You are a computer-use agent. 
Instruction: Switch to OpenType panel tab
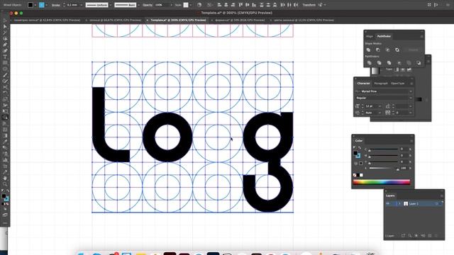[x=397, y=84]
